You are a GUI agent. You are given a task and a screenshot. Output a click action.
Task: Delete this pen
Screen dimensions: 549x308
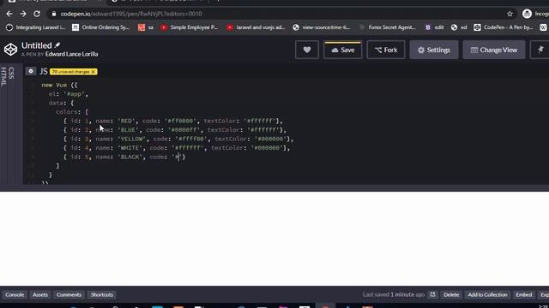point(451,294)
